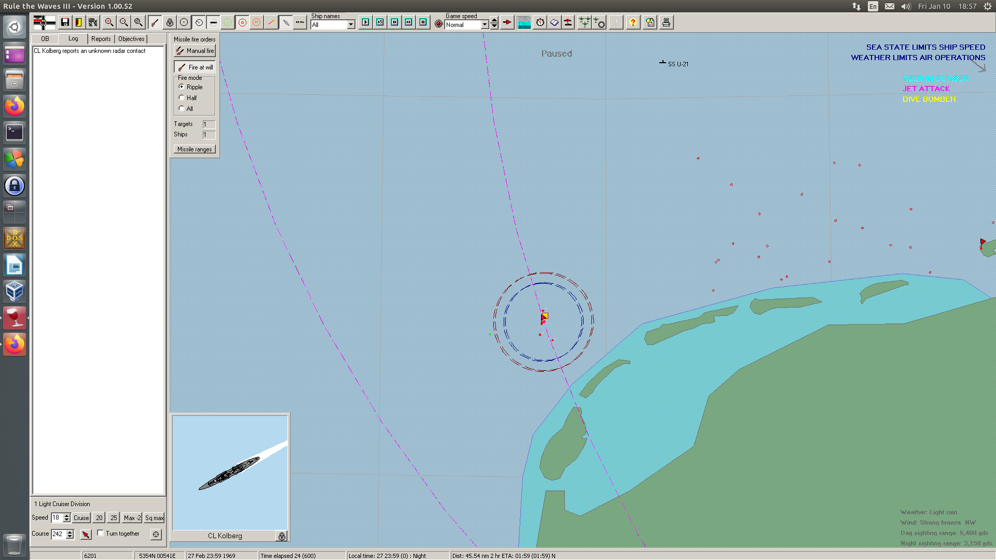Screen dimensions: 996x560
Task: Click the Missile ranges button
Action: point(195,149)
